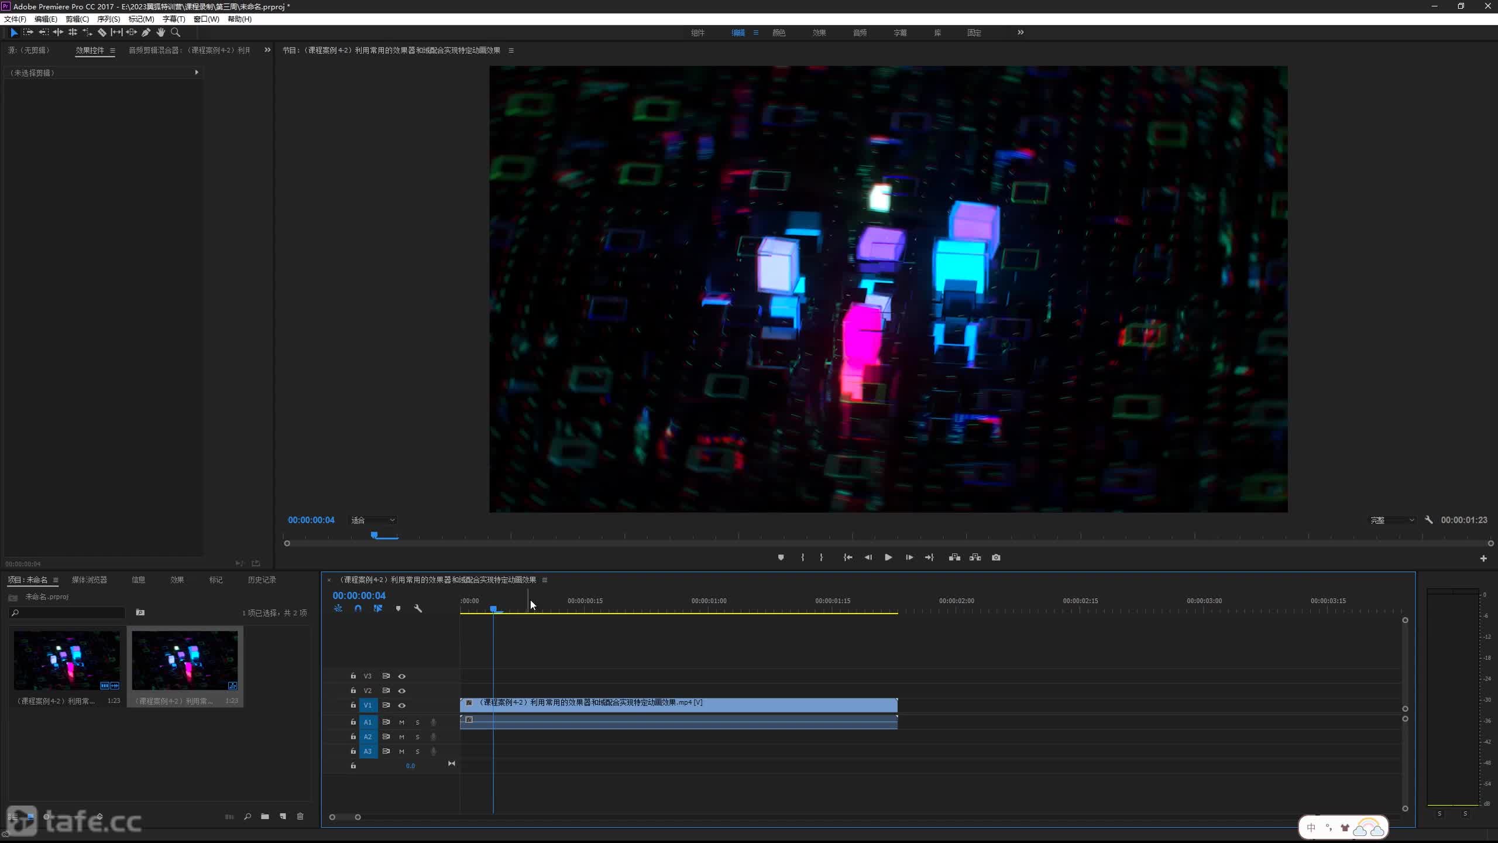Select the Ripple Edit tool

[x=58, y=33]
